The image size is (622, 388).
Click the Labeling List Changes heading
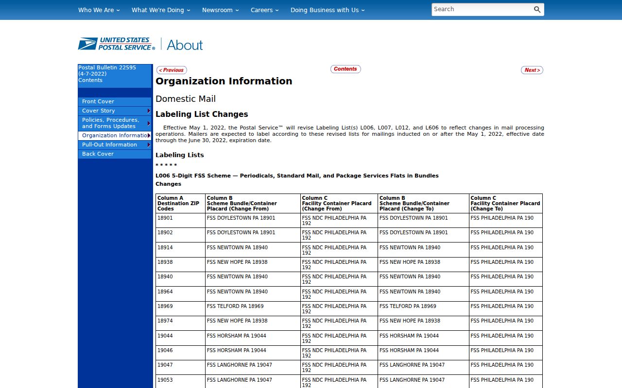[x=202, y=114]
